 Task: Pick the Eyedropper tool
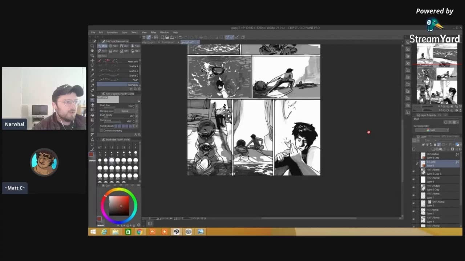[x=92, y=75]
